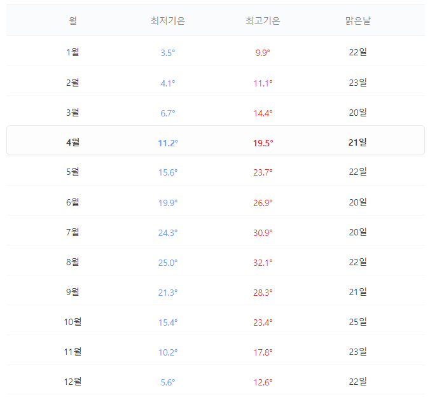
Task: Pick the 17.8° high temperature cell
Action: [263, 352]
